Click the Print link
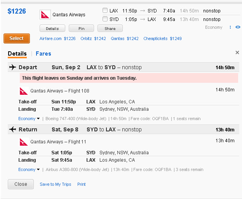The width and height of the screenshot is (242, 199). coord(82,184)
